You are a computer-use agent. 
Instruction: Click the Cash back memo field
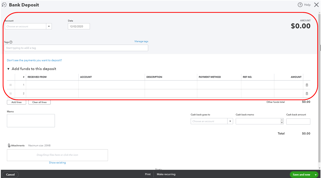pyautogui.click(x=258, y=121)
